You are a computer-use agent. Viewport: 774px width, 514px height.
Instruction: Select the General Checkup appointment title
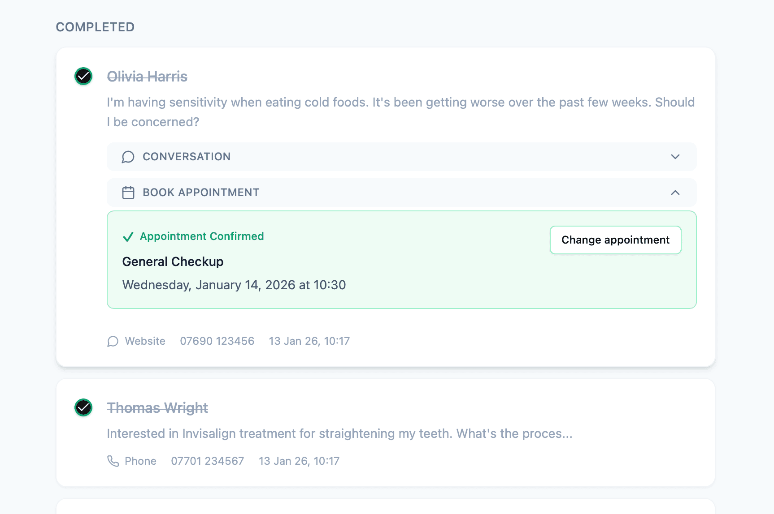point(173,261)
